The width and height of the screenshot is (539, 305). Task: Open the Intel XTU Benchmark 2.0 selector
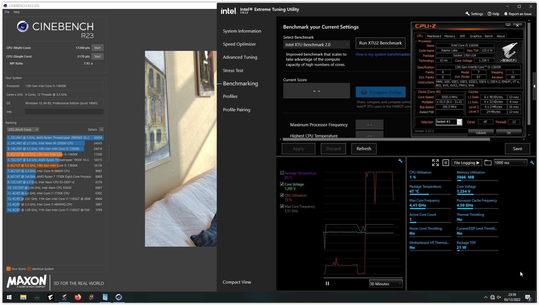point(316,44)
